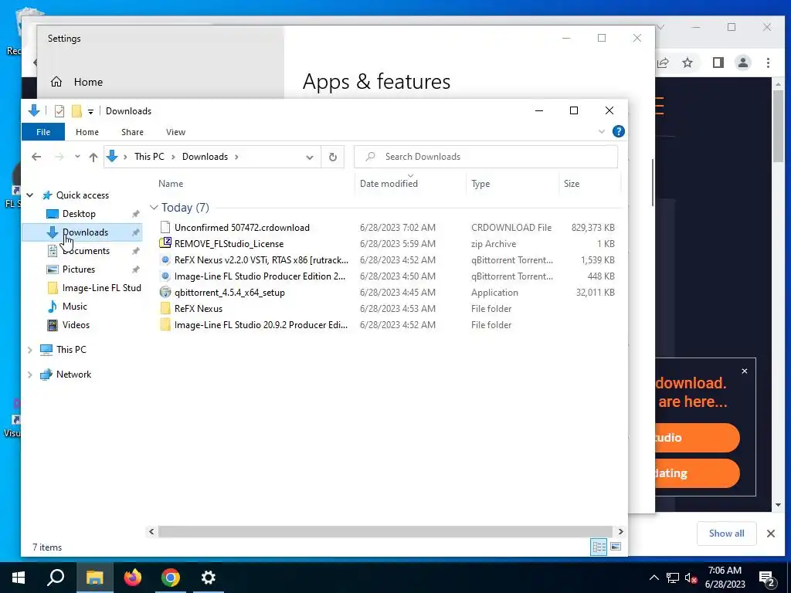Click Show all in Chrome downloads bar

click(726, 534)
